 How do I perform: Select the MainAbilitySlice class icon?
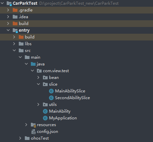pos(51,91)
